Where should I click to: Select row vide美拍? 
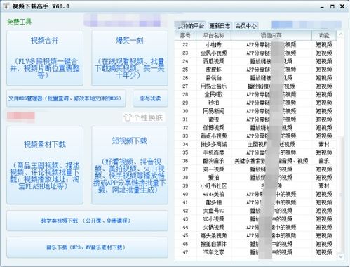click(255, 194)
